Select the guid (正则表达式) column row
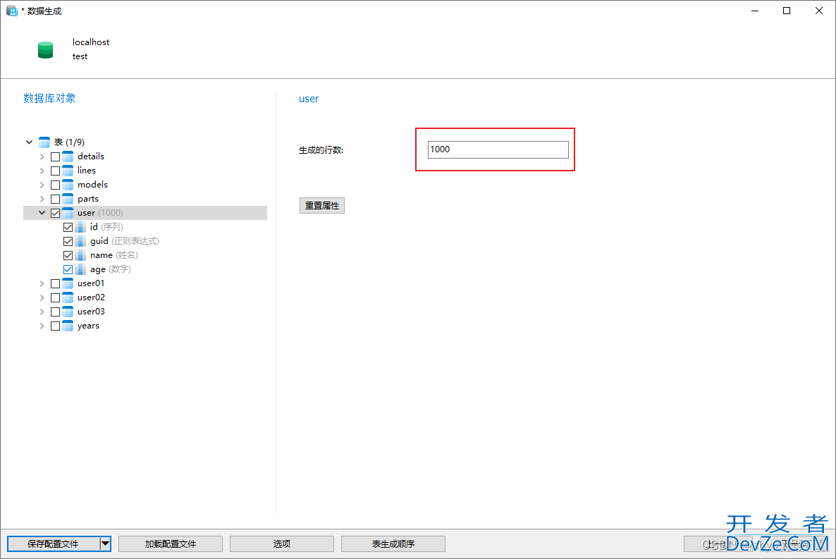This screenshot has height=559, width=836. [x=125, y=241]
